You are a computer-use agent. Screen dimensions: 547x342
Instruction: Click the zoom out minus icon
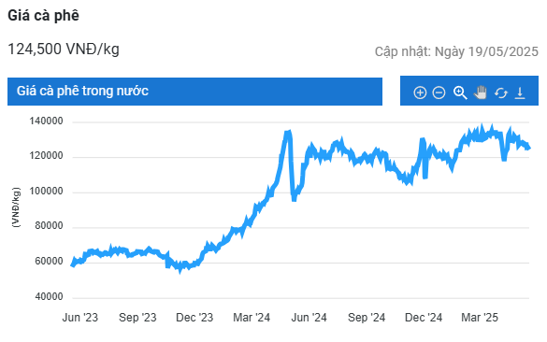click(x=439, y=93)
